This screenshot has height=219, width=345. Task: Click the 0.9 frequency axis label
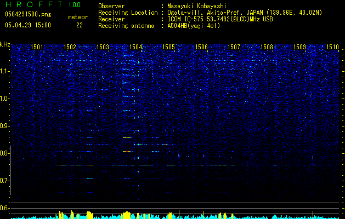[x=4, y=126]
